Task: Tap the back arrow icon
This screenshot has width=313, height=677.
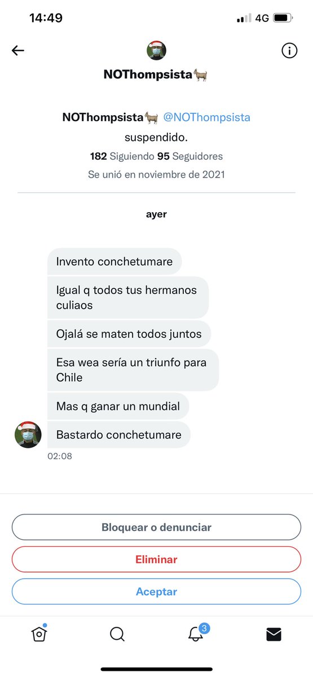Action: [18, 51]
